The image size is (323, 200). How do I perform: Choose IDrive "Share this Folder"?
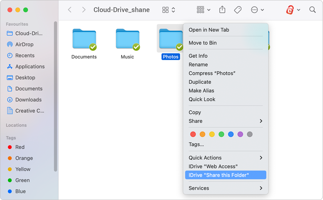(226, 175)
